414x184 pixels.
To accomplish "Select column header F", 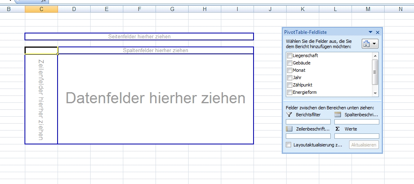I will 139,9.
